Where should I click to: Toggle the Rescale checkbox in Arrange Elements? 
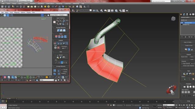click(x=62, y=70)
